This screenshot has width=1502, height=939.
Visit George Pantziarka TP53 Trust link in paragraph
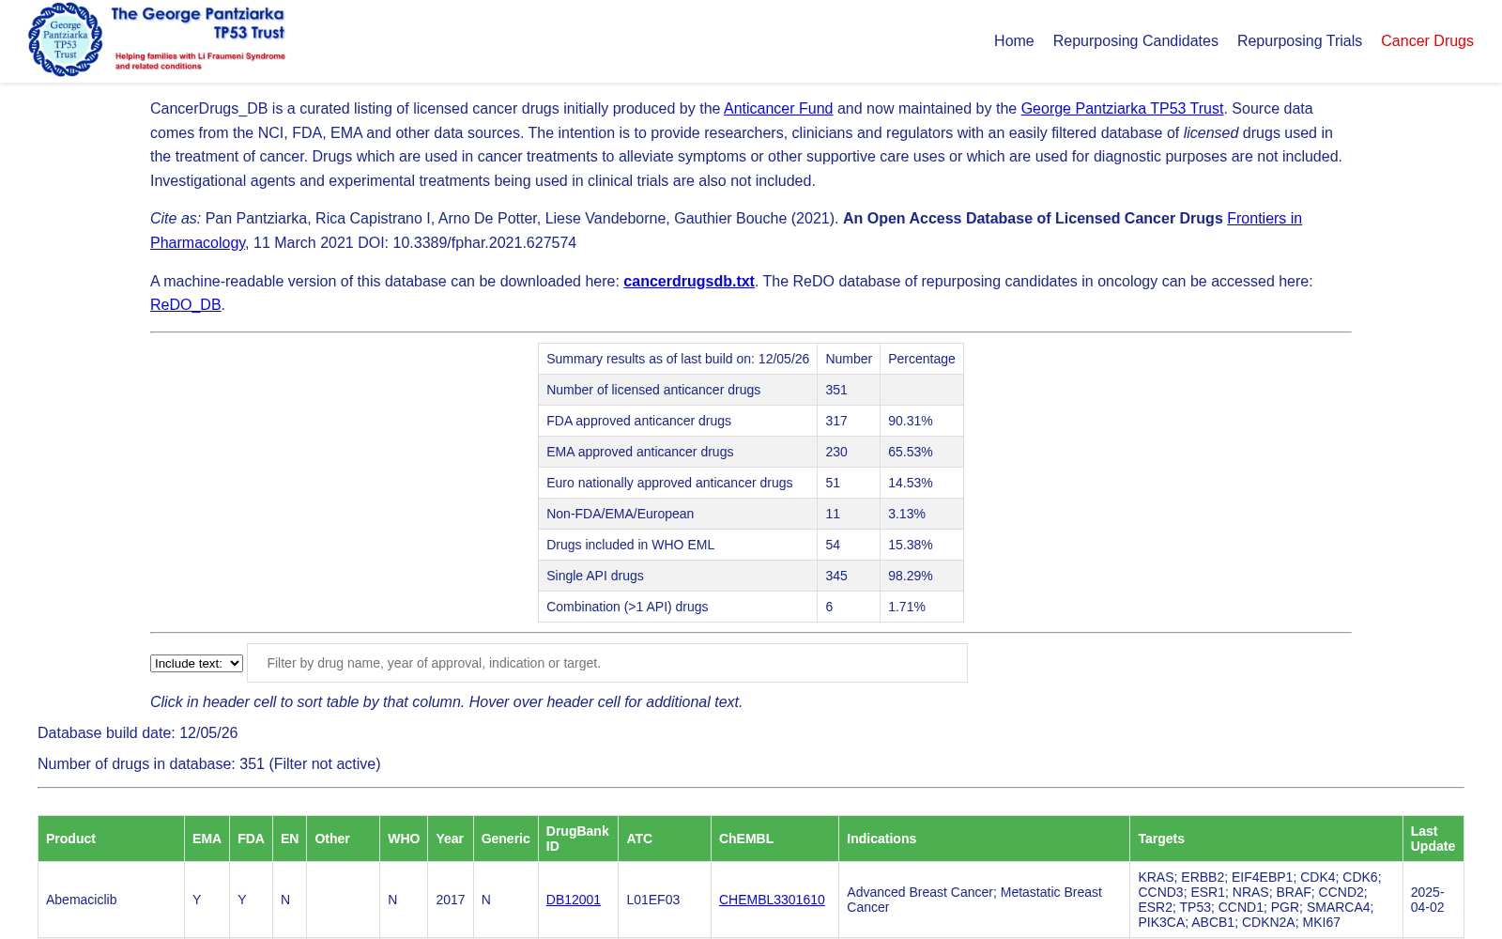pyautogui.click(x=1122, y=109)
